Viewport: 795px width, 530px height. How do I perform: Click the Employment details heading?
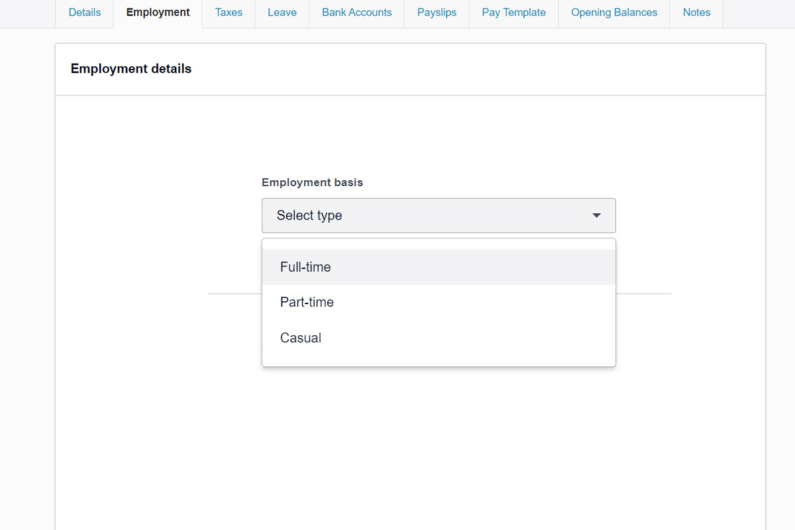click(x=131, y=68)
